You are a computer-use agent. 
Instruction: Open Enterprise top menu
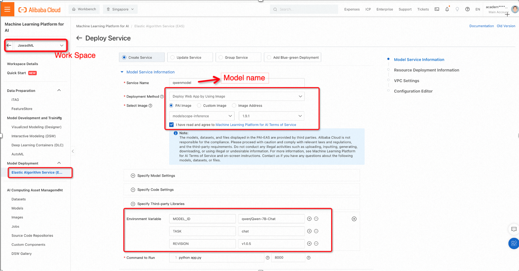pos(385,9)
